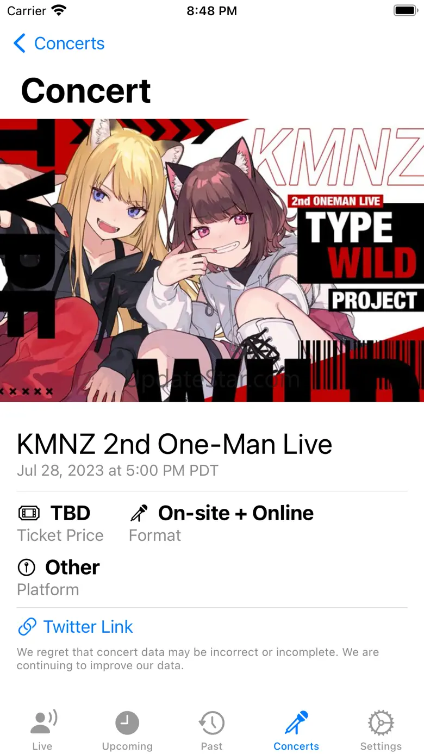Open the Twitter Link
Image resolution: width=424 pixels, height=754 pixels.
(75, 627)
